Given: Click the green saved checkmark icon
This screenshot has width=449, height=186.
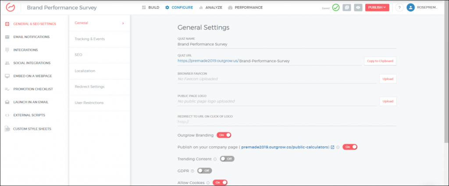Looking at the screenshot, I should coord(336,7).
